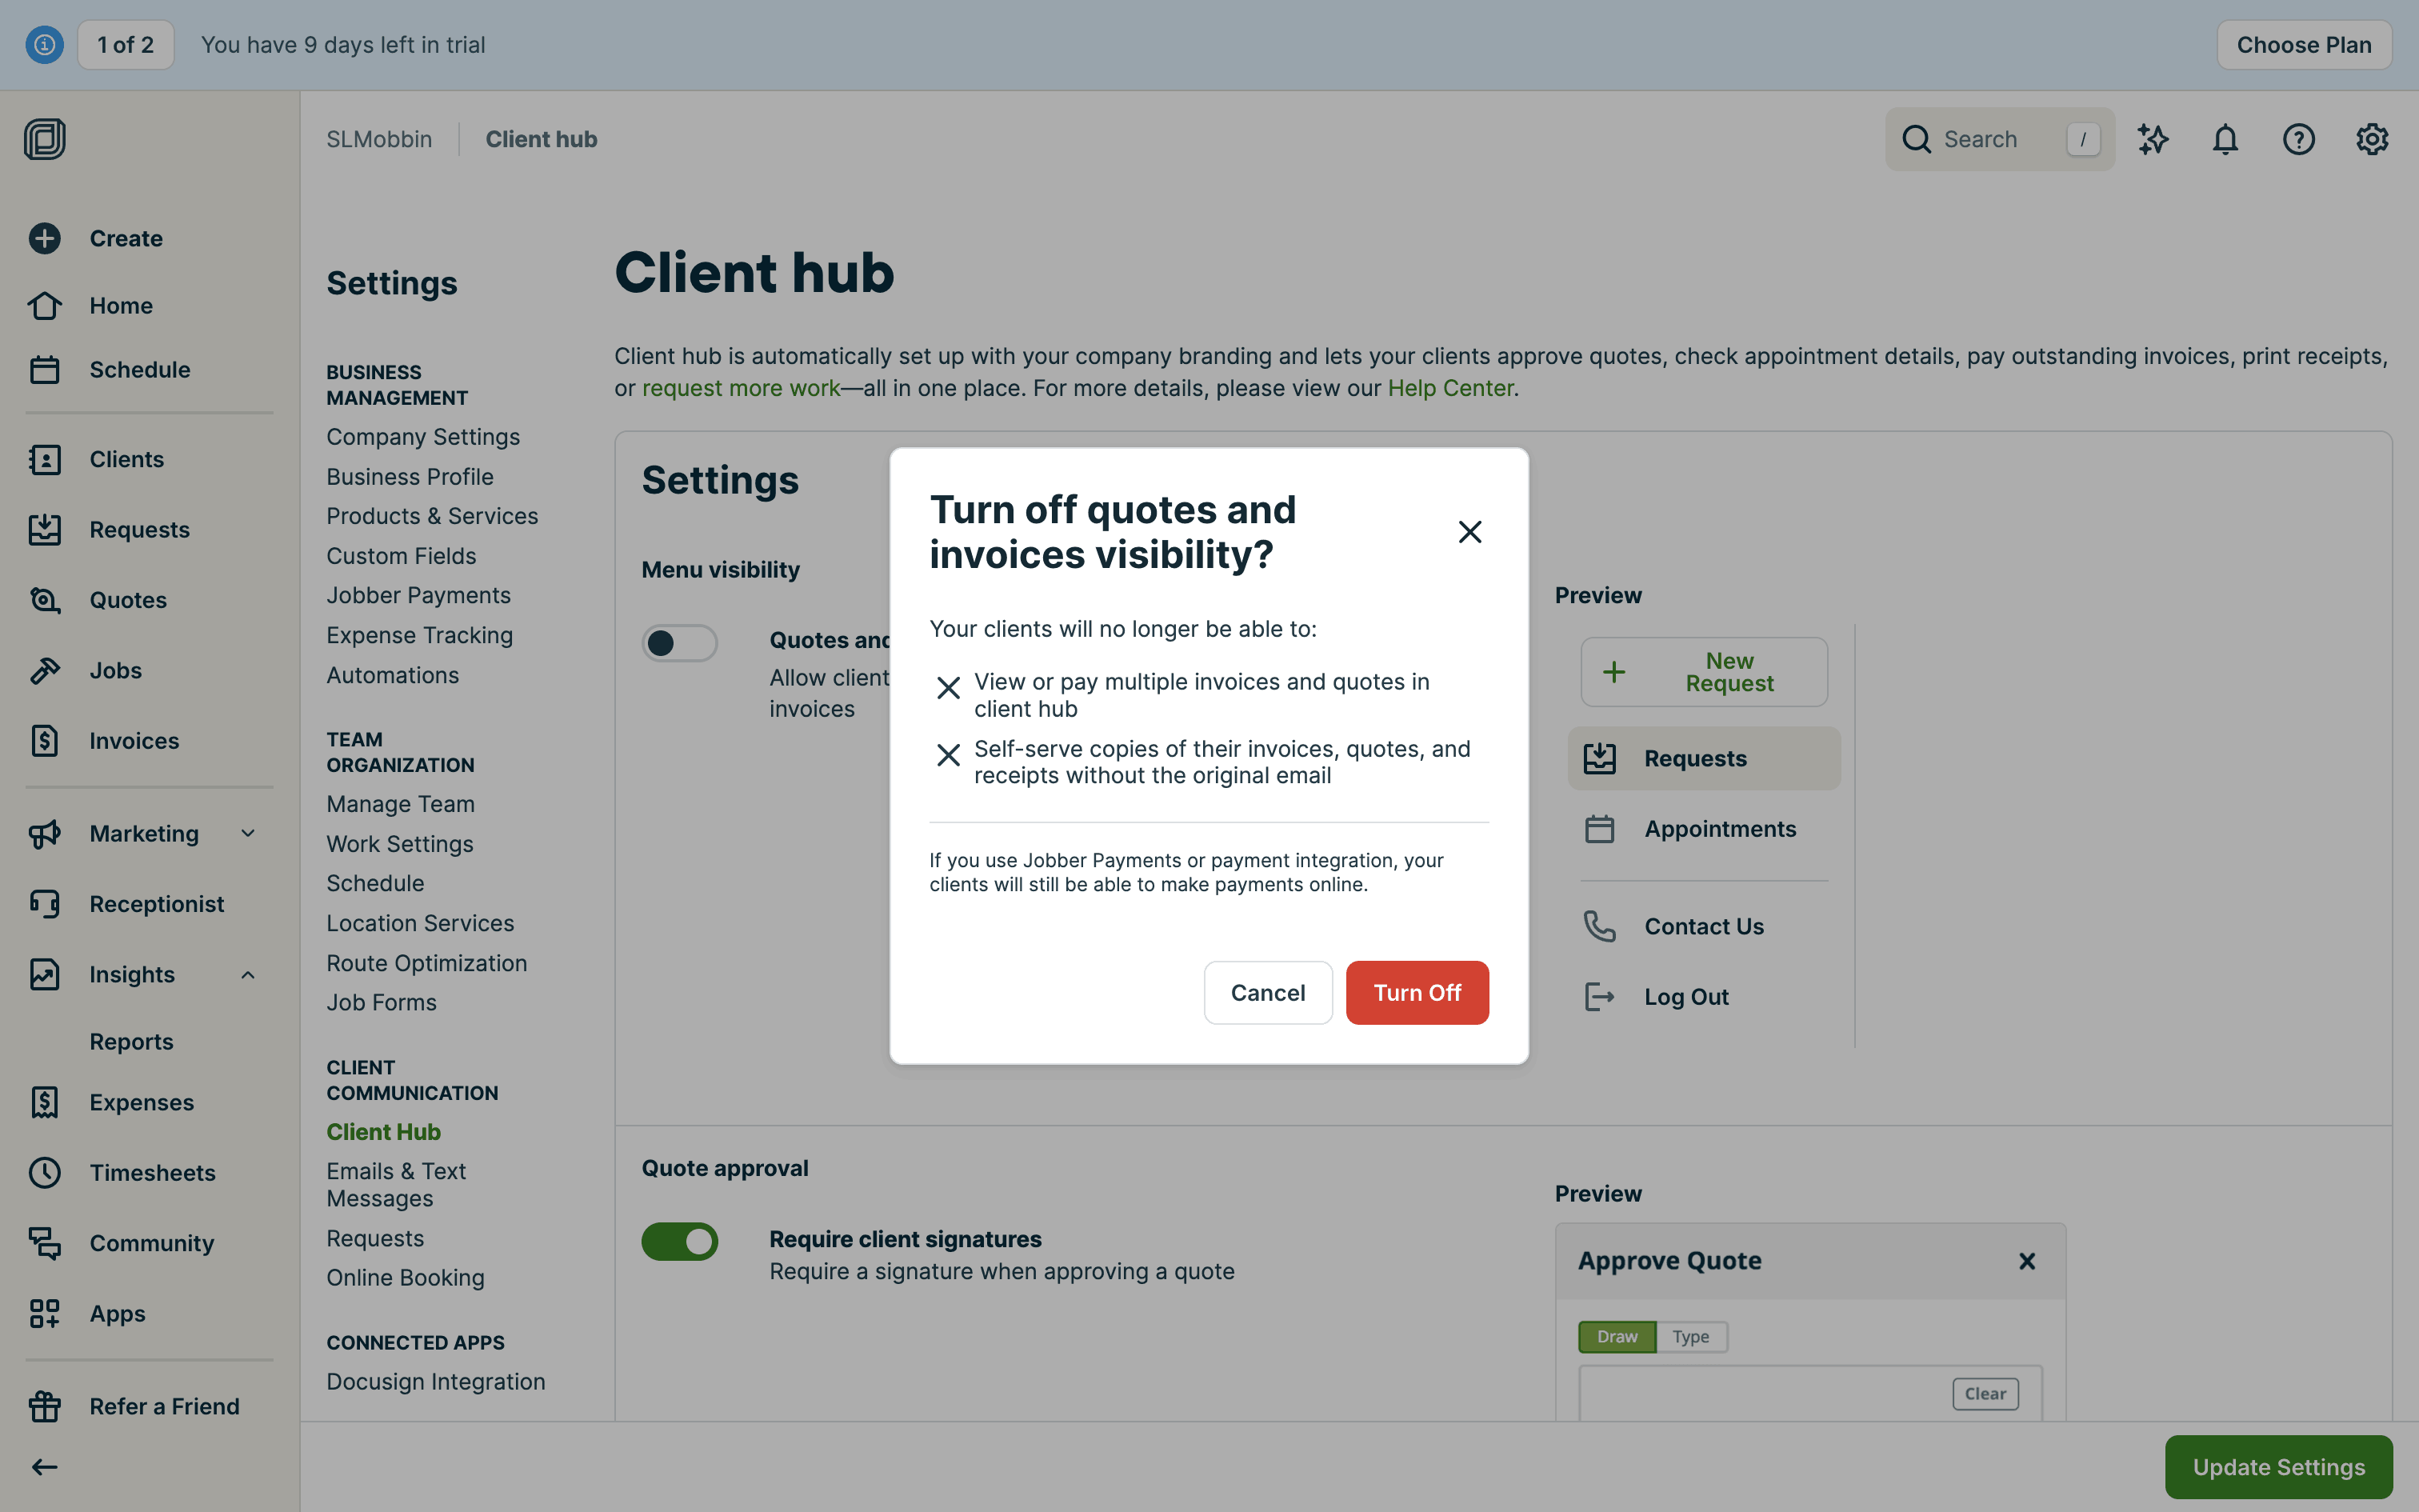The width and height of the screenshot is (2419, 1512).
Task: Open the help question mark icon
Action: pyautogui.click(x=2298, y=139)
